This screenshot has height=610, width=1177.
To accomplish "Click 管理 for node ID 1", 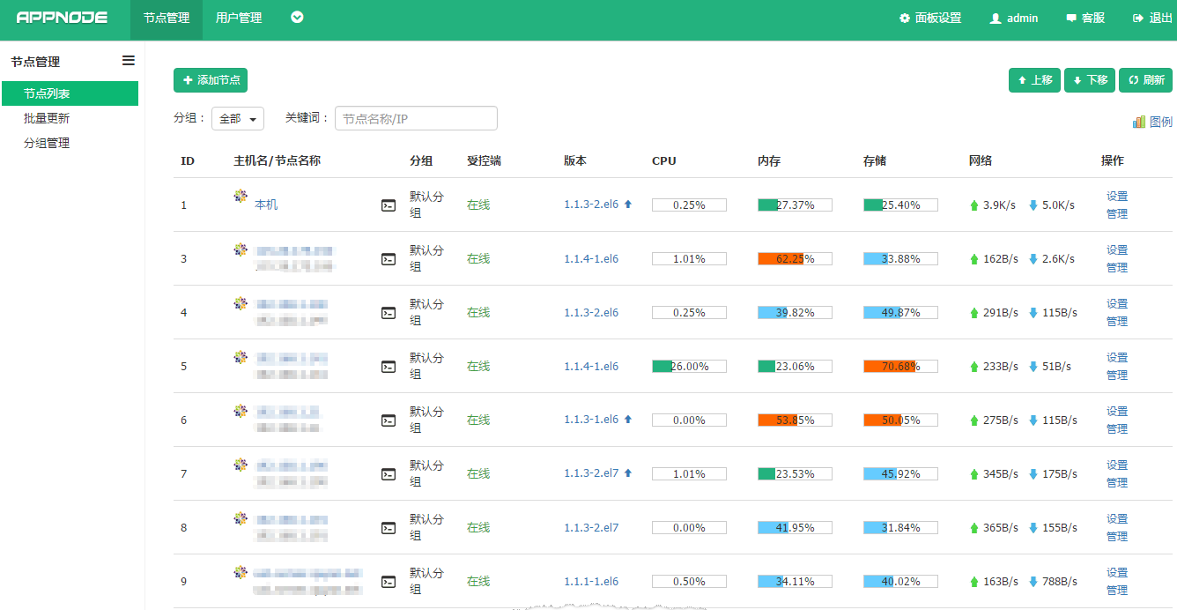I will [1117, 214].
